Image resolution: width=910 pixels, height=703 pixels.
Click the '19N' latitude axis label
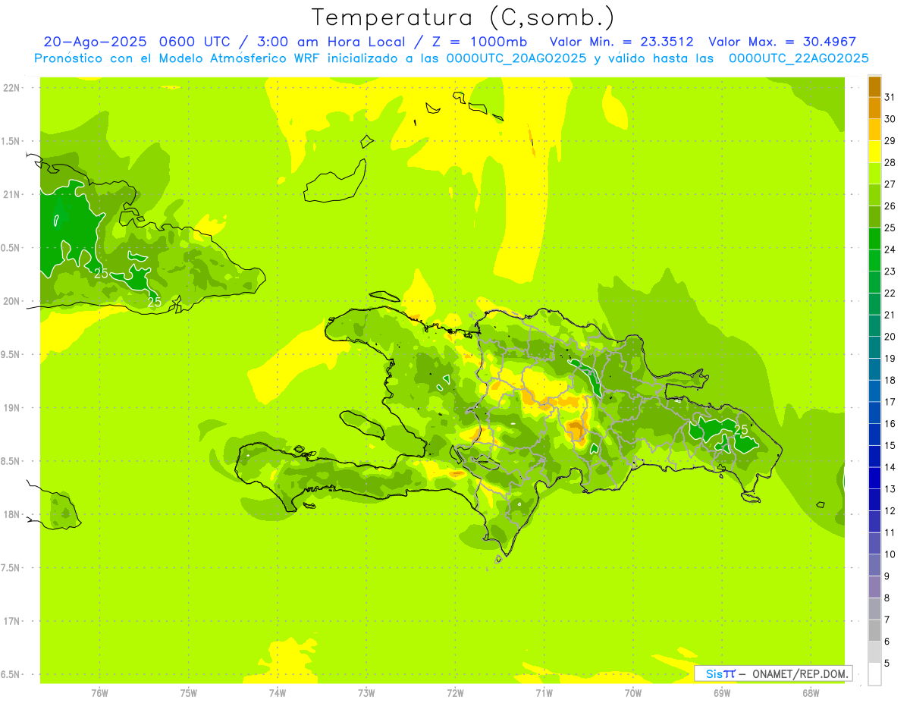pyautogui.click(x=12, y=408)
